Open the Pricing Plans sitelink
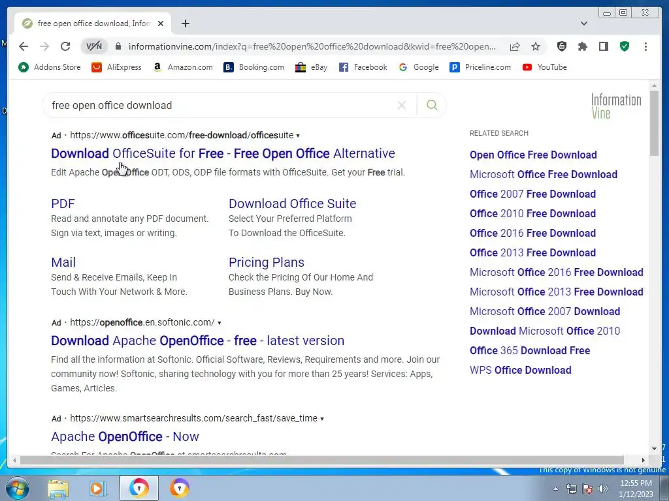This screenshot has height=501, width=669. (x=267, y=262)
